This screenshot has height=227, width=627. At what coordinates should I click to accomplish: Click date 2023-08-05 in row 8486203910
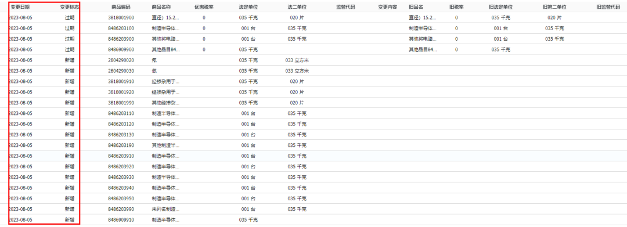point(20,156)
